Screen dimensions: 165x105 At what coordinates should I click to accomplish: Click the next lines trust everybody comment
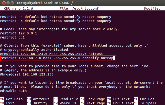point(75,87)
